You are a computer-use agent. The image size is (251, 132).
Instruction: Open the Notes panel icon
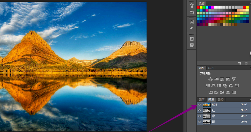coord(192,46)
